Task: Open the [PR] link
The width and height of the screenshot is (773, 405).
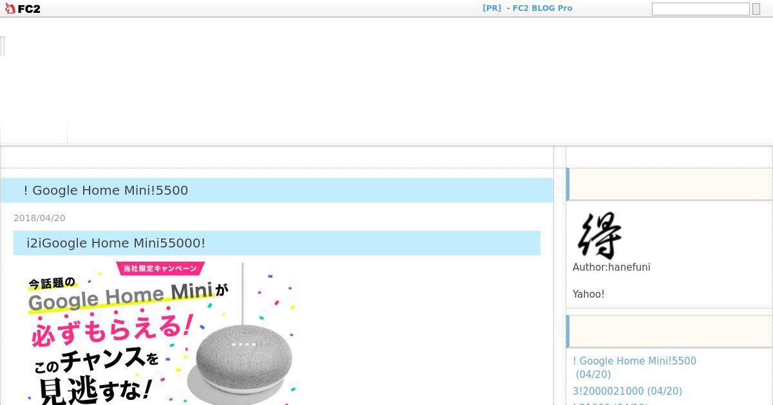Action: coord(491,8)
